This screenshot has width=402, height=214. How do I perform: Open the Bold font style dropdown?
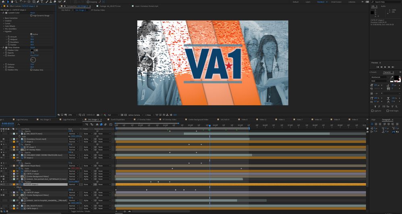[x=380, y=81]
